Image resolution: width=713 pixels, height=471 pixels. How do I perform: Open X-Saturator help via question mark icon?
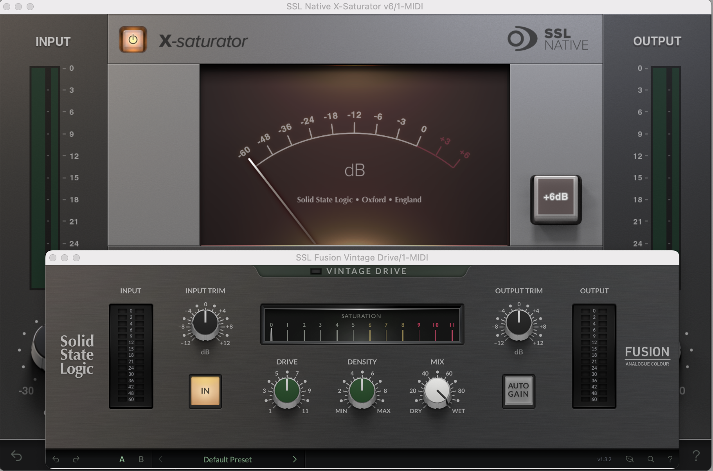pos(697,455)
